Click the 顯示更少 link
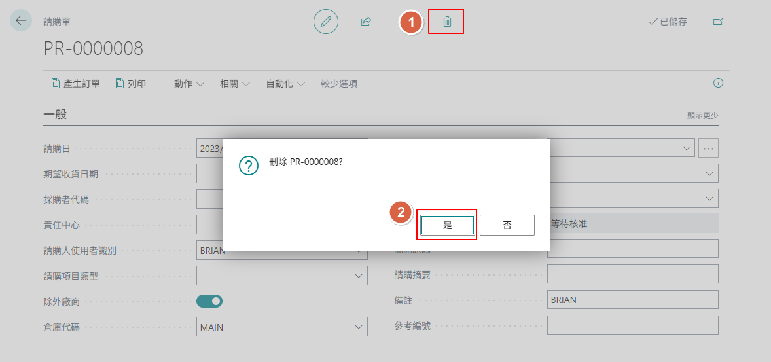Image resolution: width=771 pixels, height=362 pixels. coord(703,116)
